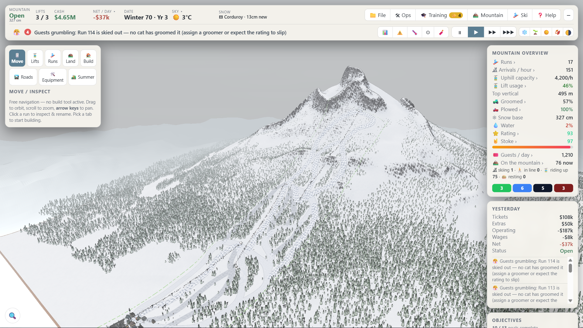
Task: Click the green beginner runs count swatch
Action: click(x=502, y=188)
